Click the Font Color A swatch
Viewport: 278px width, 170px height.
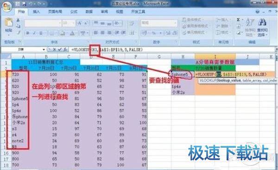coord(72,33)
